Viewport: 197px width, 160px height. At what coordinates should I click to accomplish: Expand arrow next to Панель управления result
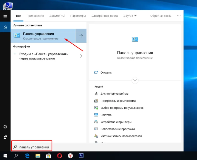pyautogui.click(x=81, y=36)
